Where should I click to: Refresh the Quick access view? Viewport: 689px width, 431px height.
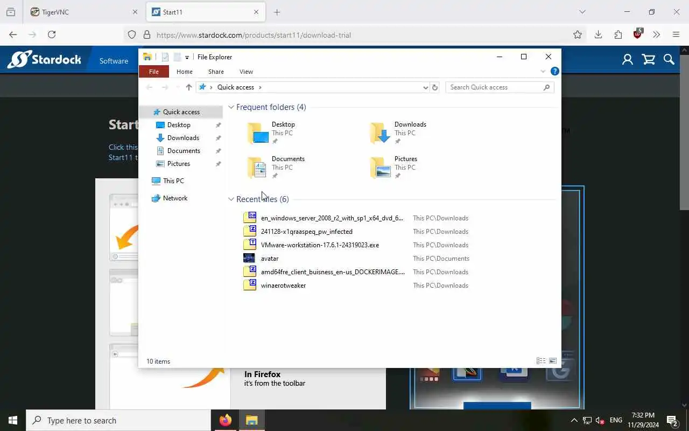435,87
